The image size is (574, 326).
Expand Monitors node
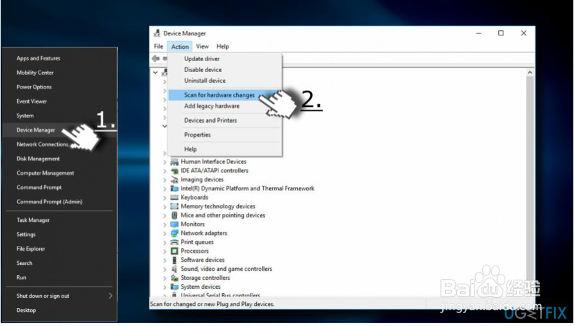[165, 224]
